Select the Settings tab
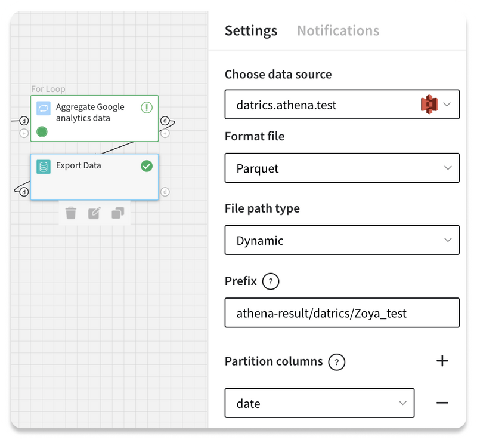 click(x=251, y=30)
